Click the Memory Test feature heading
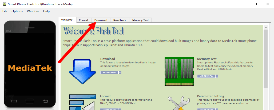The width and height of the screenshot is (274, 110). 207,59
